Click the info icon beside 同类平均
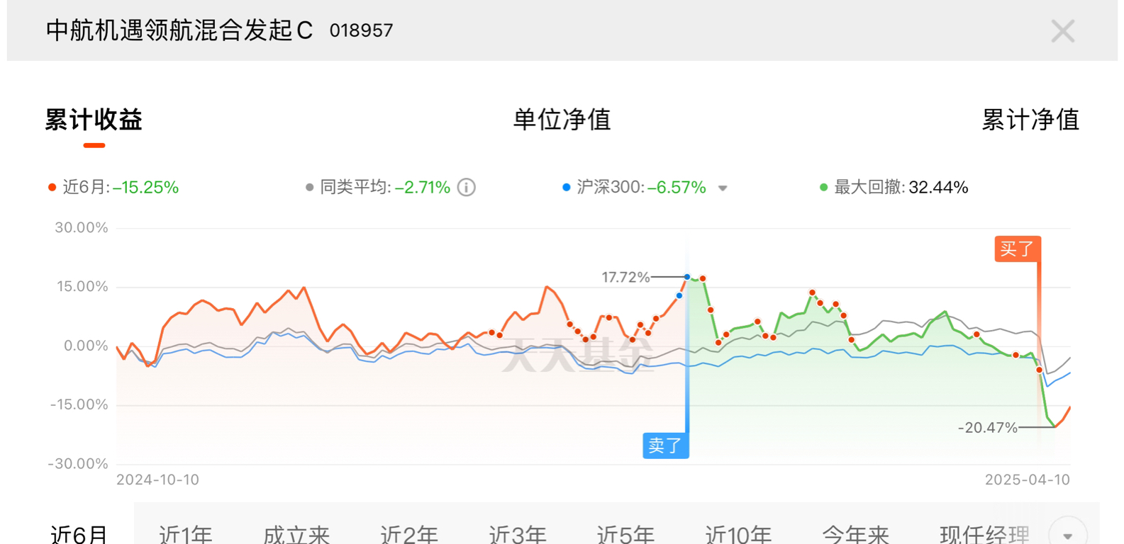 click(467, 188)
